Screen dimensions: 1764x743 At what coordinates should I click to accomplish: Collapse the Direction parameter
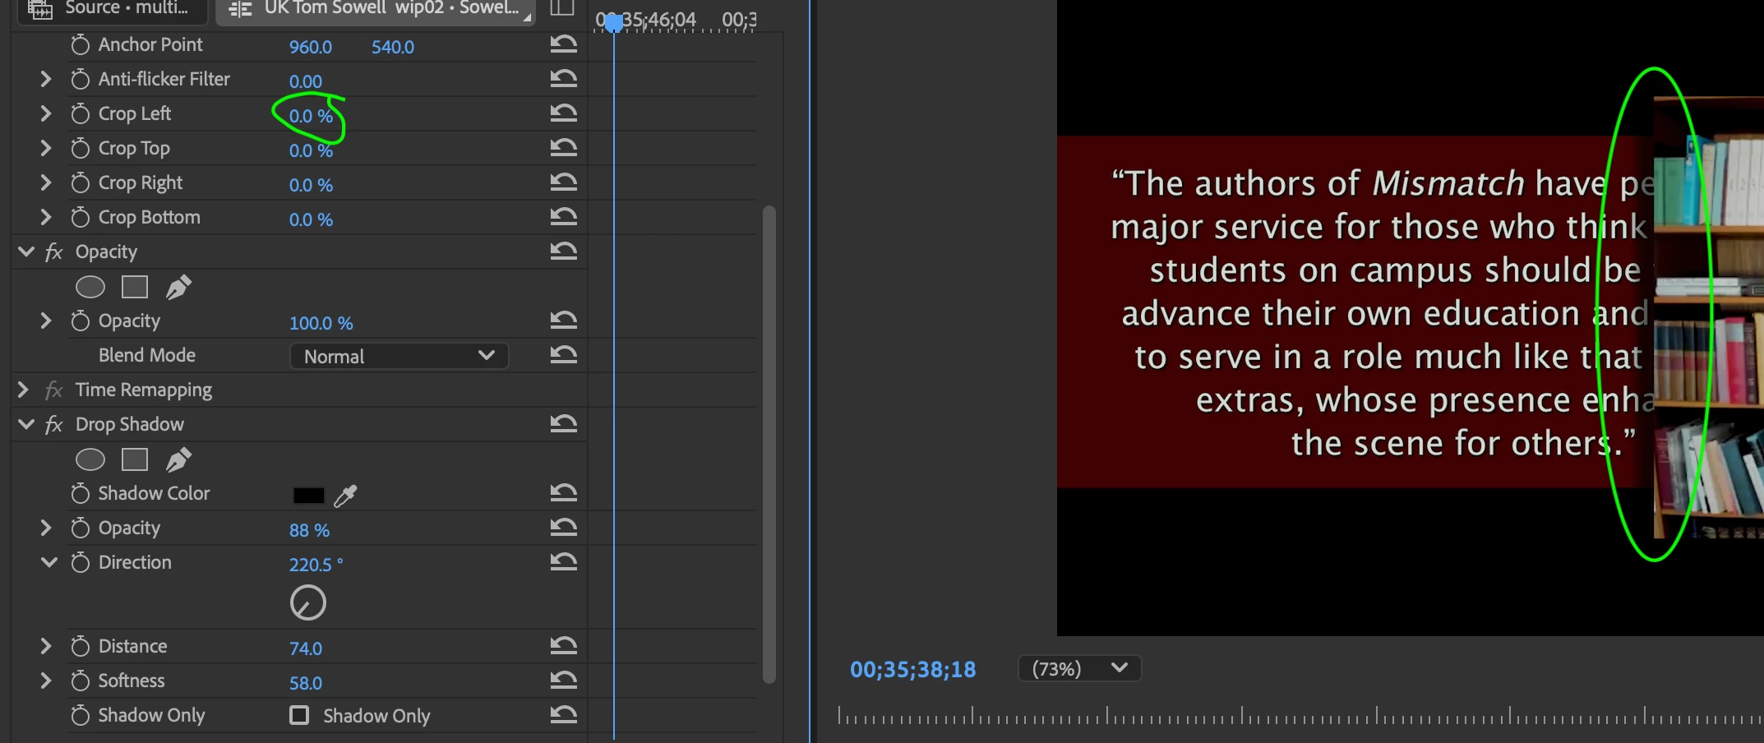pos(49,562)
